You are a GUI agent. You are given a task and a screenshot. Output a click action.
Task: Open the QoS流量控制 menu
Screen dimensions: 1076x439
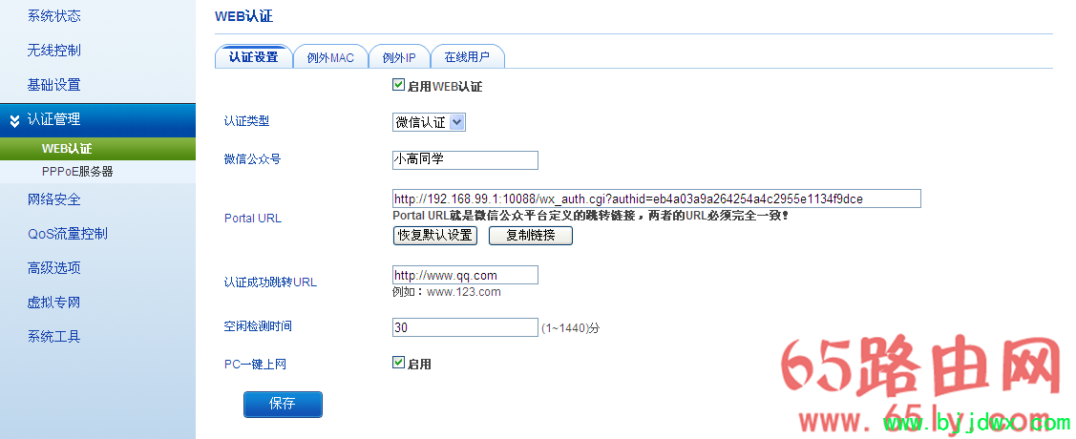point(67,234)
